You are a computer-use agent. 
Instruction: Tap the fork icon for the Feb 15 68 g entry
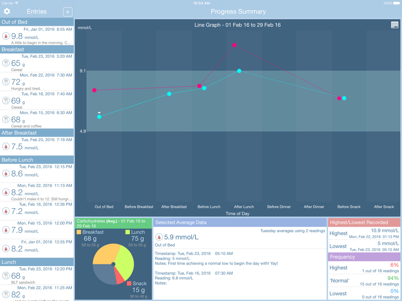click(x=6, y=120)
